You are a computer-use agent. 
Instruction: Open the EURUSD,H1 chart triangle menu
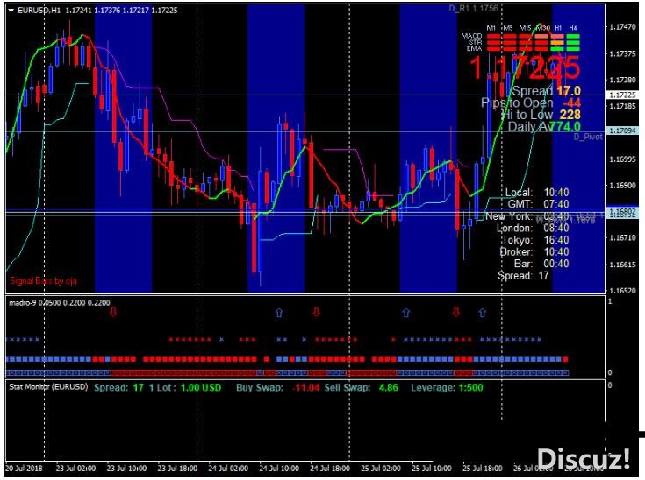click(x=11, y=10)
